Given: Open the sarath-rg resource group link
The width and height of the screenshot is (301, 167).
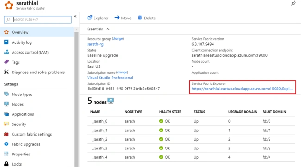Looking at the screenshot, I should pyautogui.click(x=95, y=44).
